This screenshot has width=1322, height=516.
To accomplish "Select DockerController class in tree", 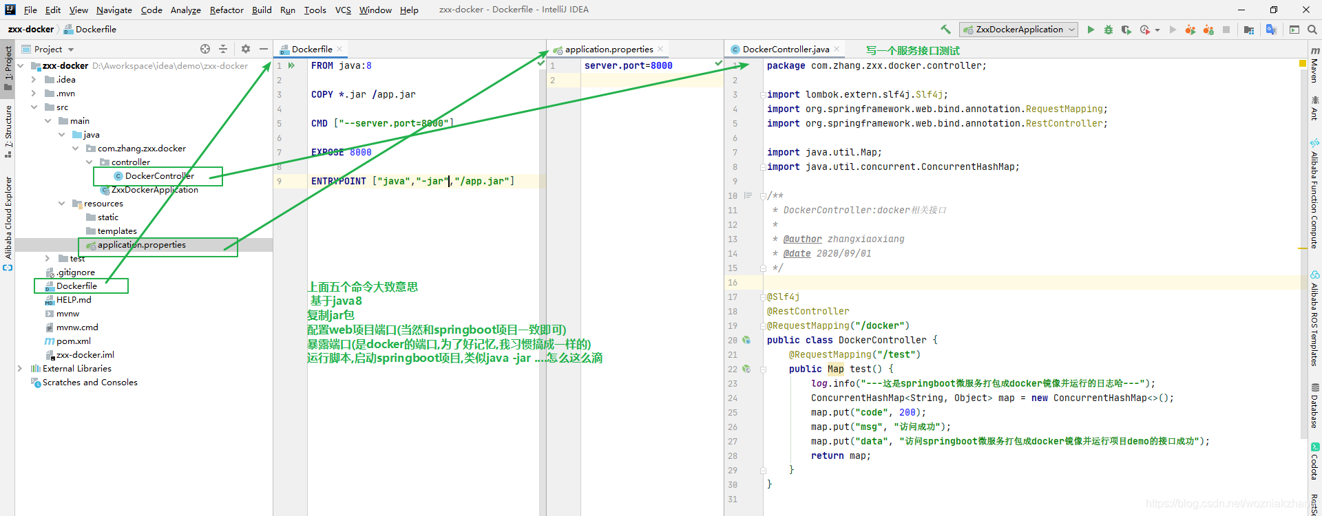I will click(160, 176).
